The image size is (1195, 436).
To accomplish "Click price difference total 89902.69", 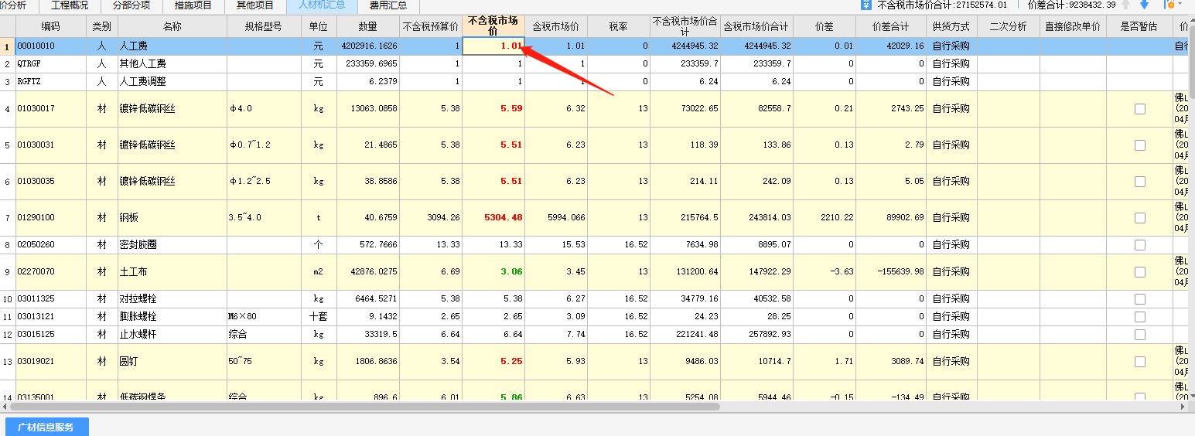I will (x=891, y=218).
